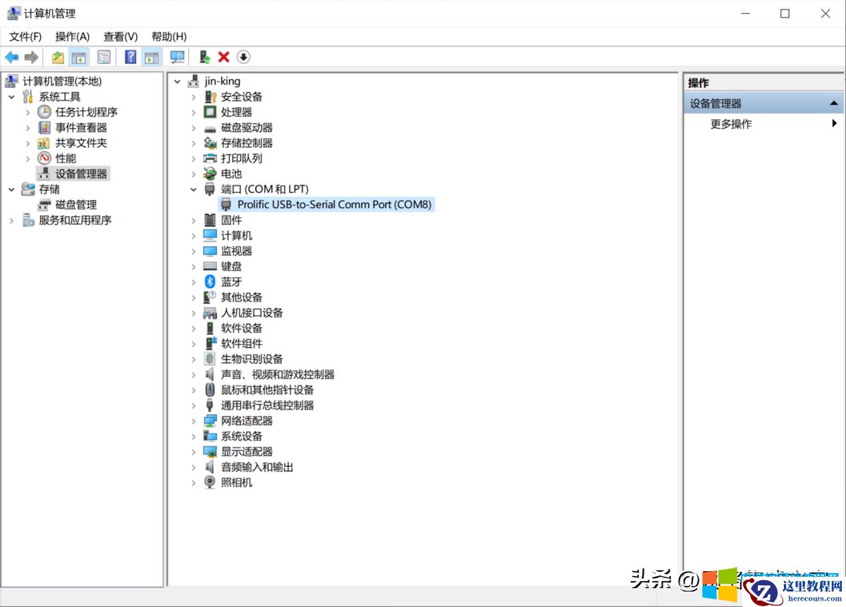Click the 共享文件夹 icon

click(44, 143)
